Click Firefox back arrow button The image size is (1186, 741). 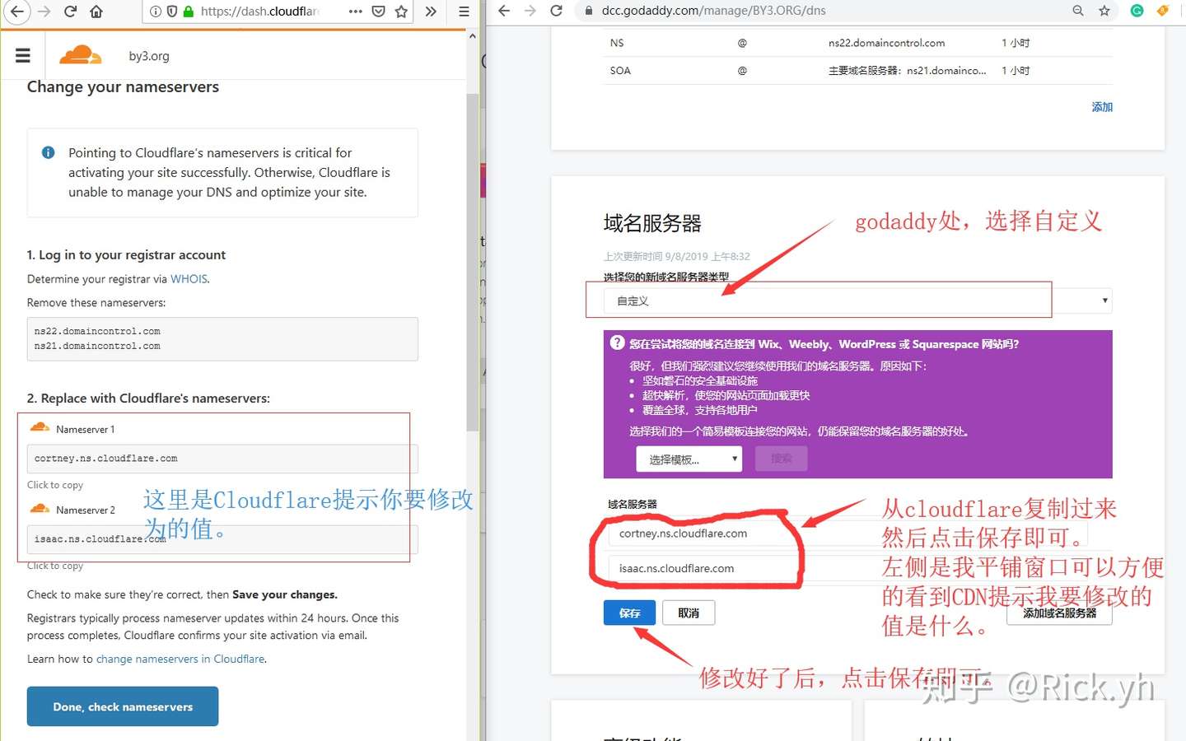16,12
